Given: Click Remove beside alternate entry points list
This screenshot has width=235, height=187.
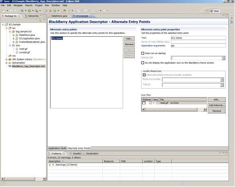Looking at the screenshot, I should pyautogui.click(x=129, y=44).
